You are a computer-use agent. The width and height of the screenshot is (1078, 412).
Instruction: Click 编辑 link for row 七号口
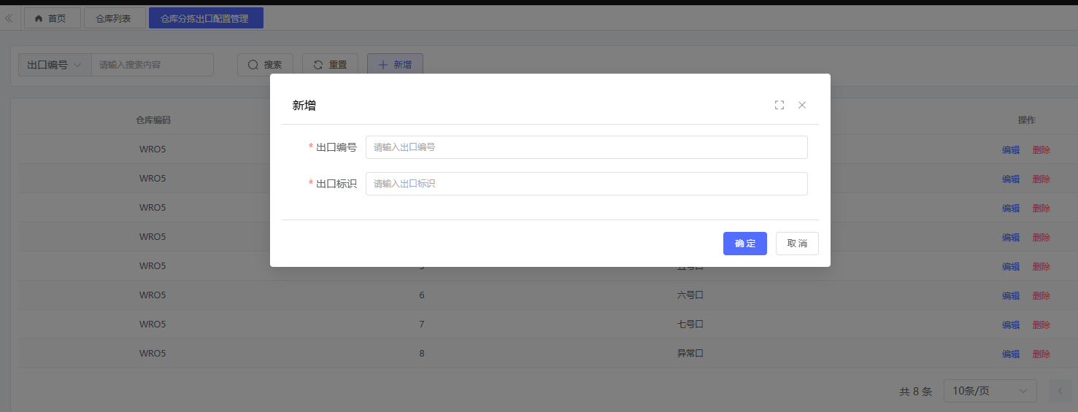click(x=1011, y=324)
